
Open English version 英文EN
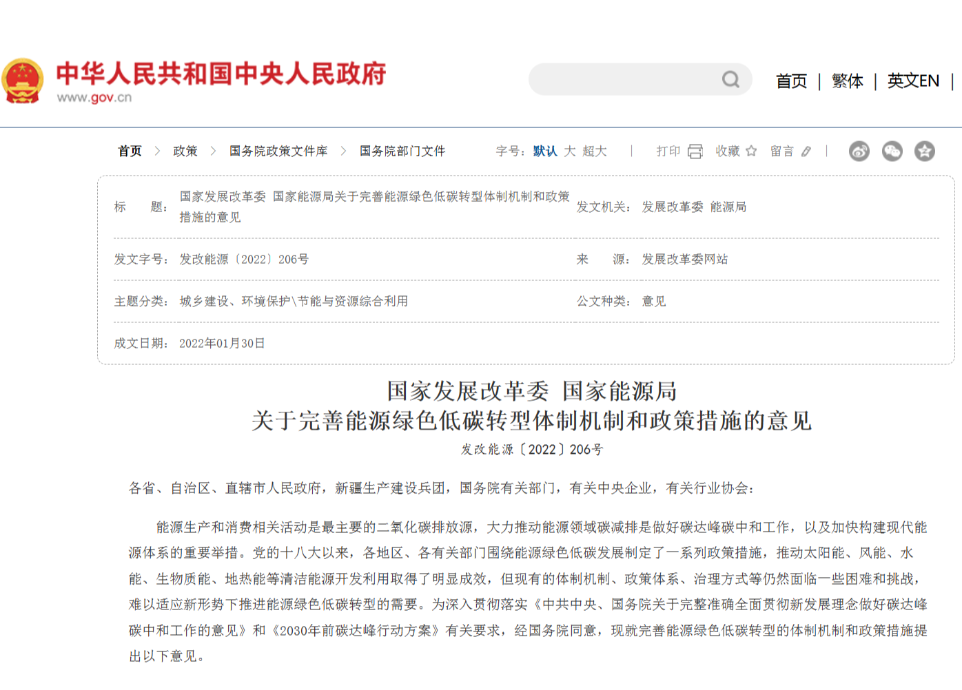point(913,81)
